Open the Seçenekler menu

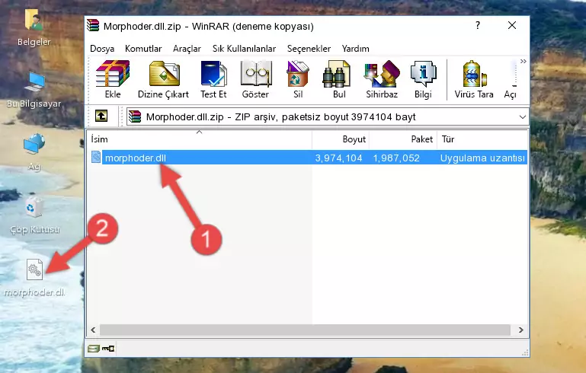tap(309, 49)
